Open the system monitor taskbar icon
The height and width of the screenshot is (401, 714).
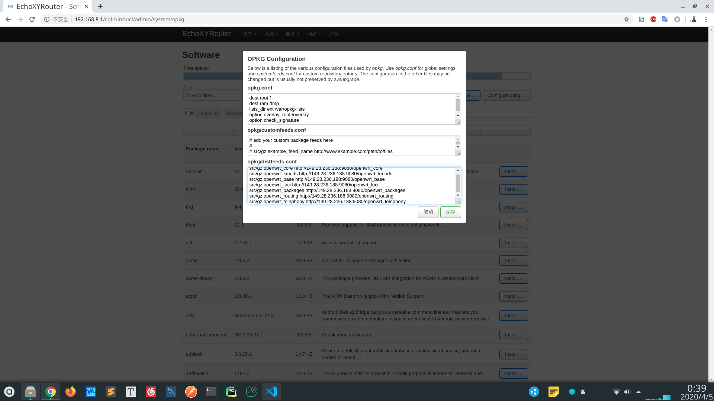[x=91, y=392]
